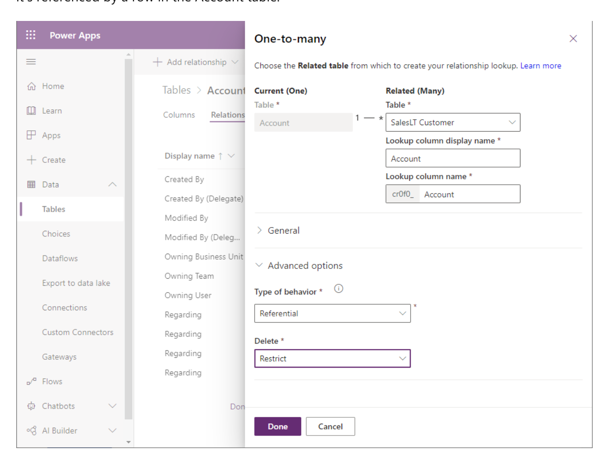The width and height of the screenshot is (608, 456).
Task: Expand the Chatbots section chevron
Action: (x=112, y=406)
